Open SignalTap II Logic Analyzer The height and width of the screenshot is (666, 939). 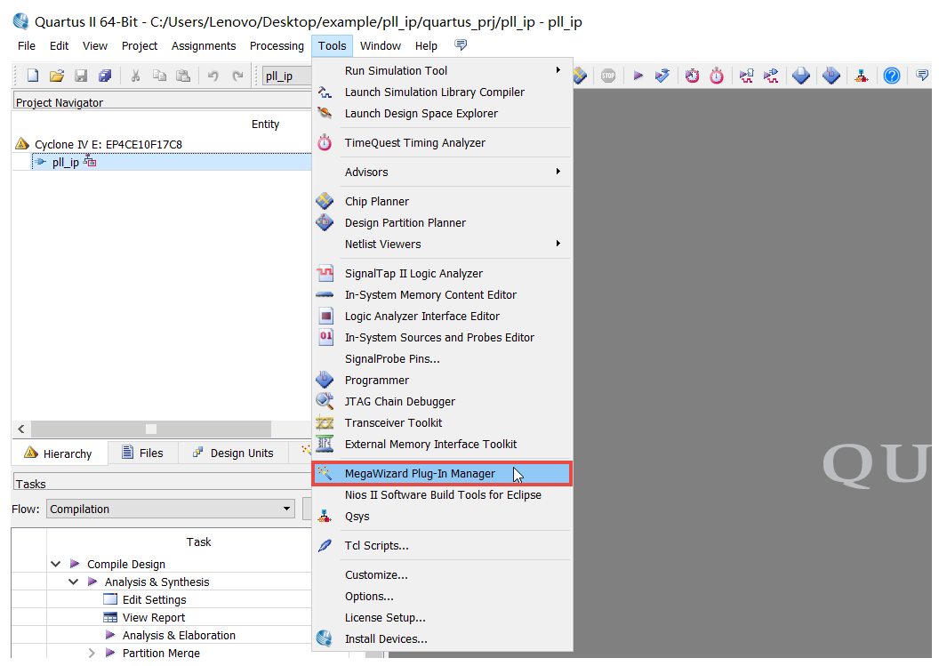pyautogui.click(x=442, y=274)
